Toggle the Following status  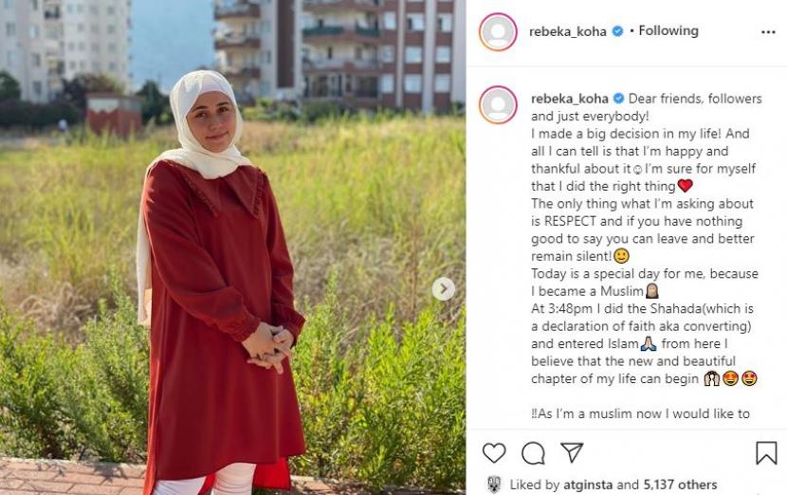click(668, 31)
